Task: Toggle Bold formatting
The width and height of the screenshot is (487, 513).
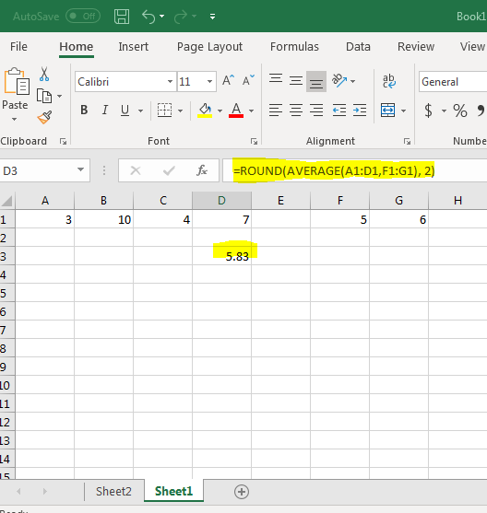Action: [84, 111]
